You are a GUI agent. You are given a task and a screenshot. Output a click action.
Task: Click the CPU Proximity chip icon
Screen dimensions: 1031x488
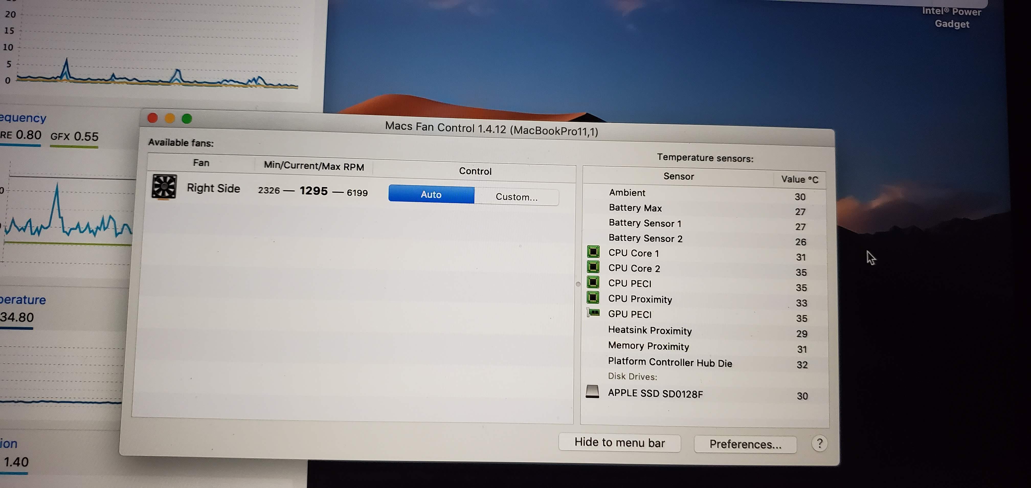click(593, 297)
